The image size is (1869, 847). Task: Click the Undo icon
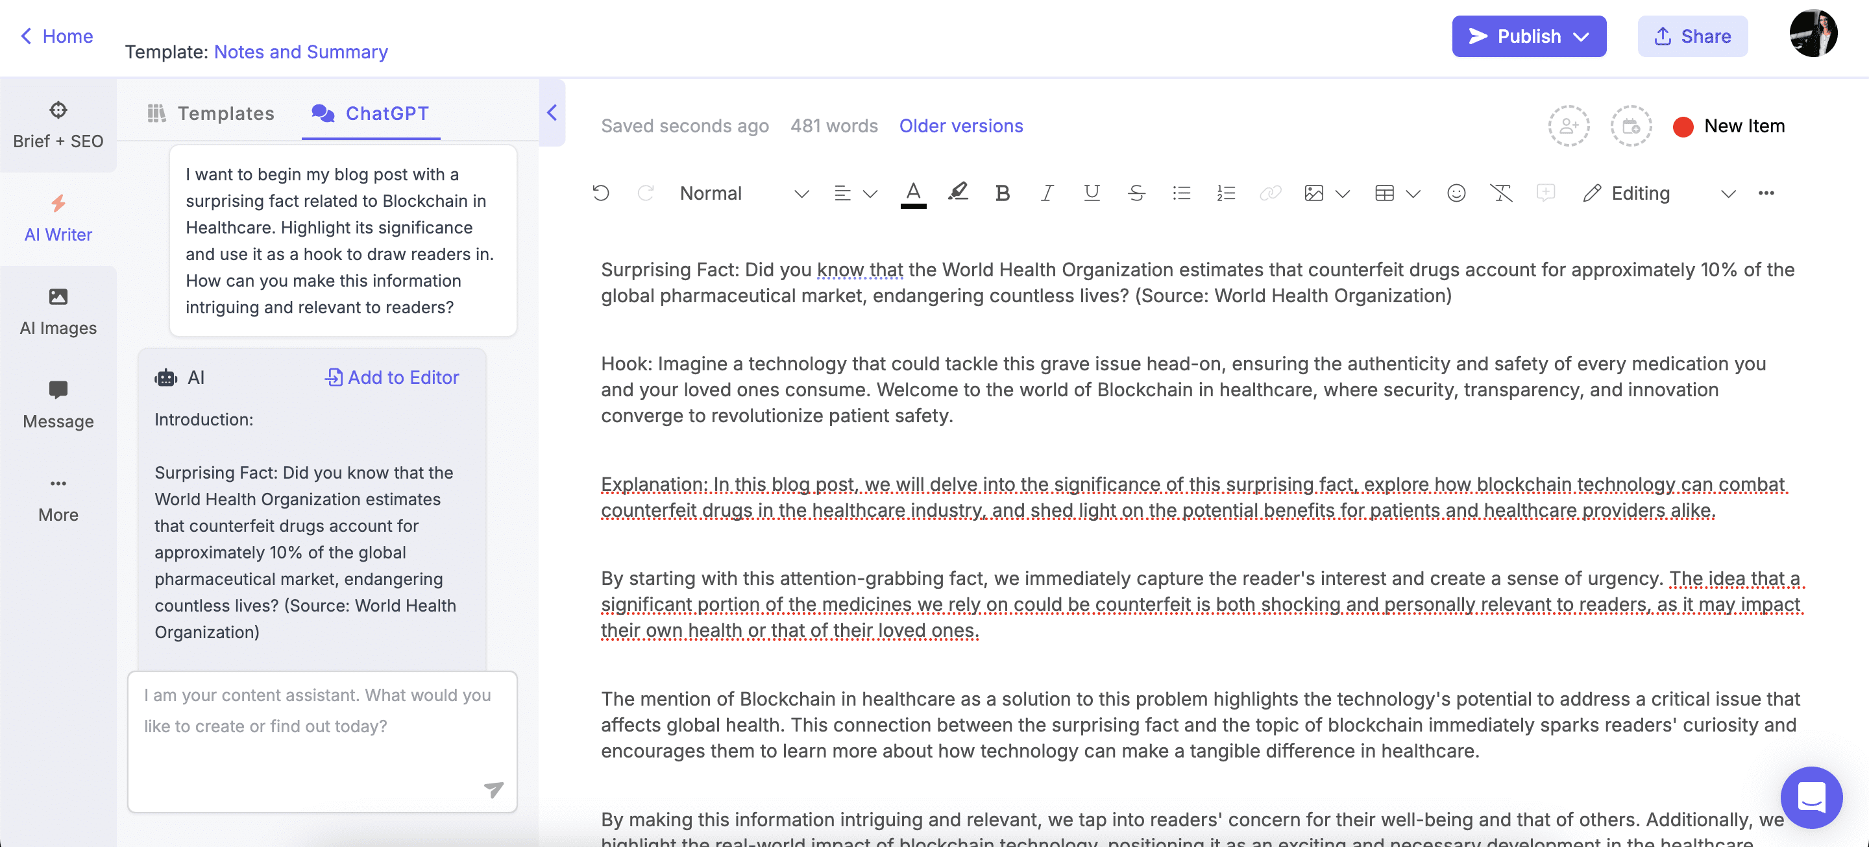(601, 193)
